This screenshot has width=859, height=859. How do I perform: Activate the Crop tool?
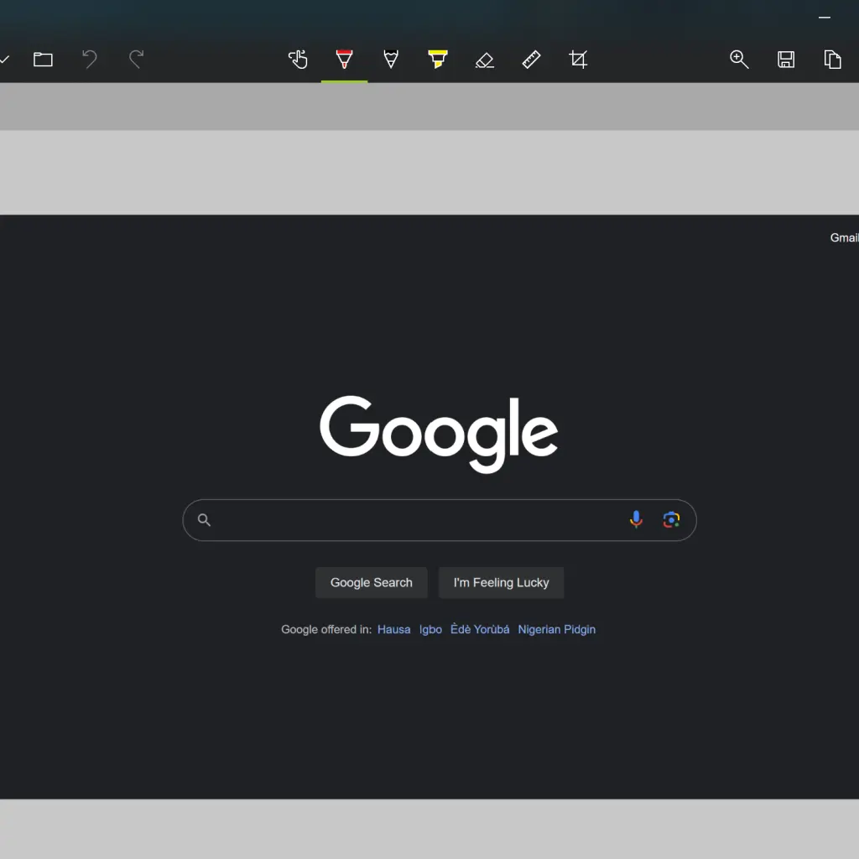578,60
